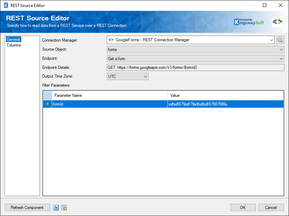Click the Refresh Component button
Screen dimensions: 289x216
click(x=27, y=208)
